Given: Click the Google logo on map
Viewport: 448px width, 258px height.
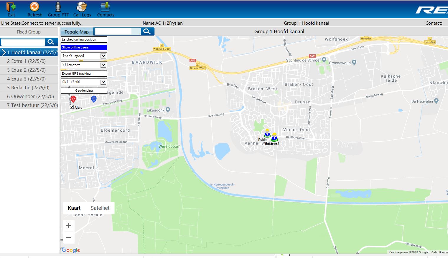Looking at the screenshot, I should pyautogui.click(x=71, y=250).
